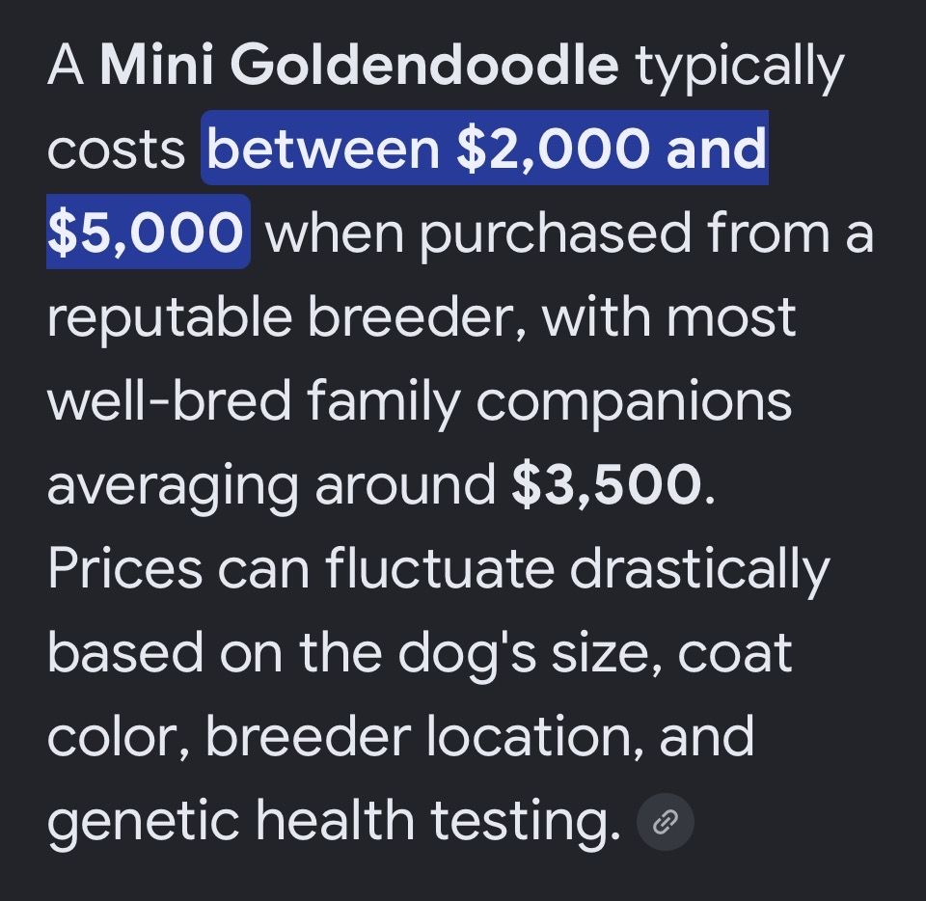Viewport: 926px width, 901px height.
Task: Click the word "color," in the paragraph
Action: (118, 738)
